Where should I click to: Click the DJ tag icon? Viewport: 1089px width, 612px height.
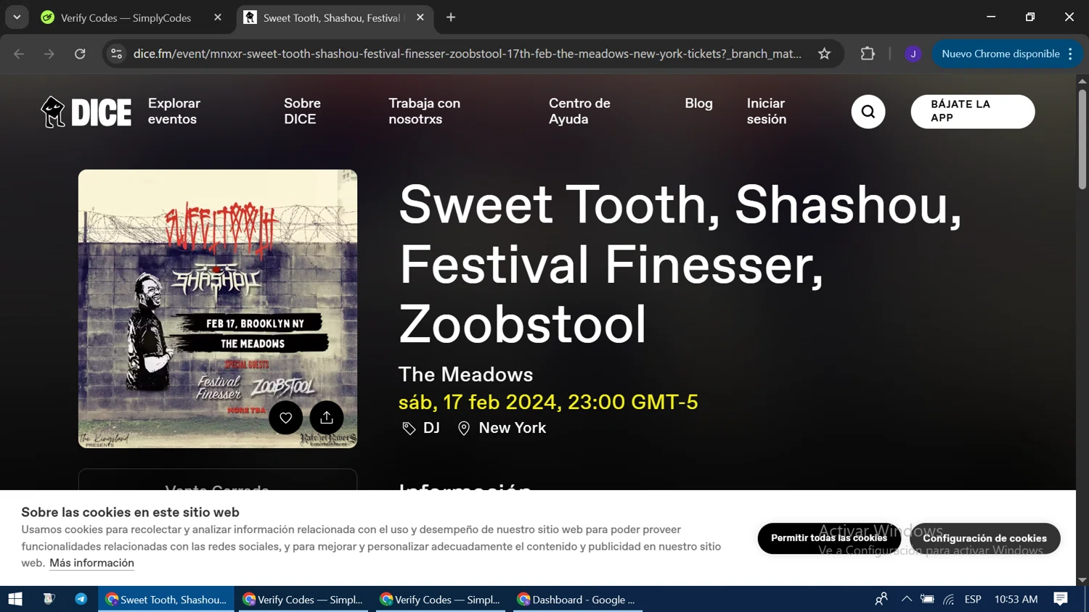point(409,429)
